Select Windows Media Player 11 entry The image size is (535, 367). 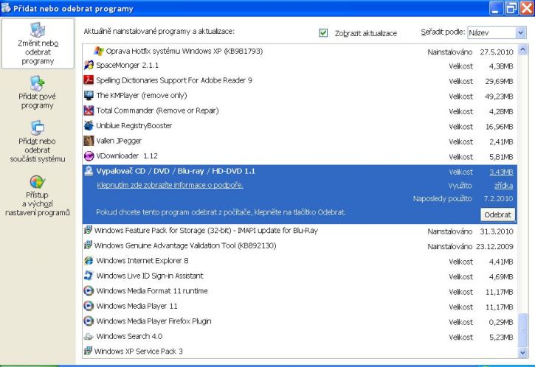click(x=300, y=307)
